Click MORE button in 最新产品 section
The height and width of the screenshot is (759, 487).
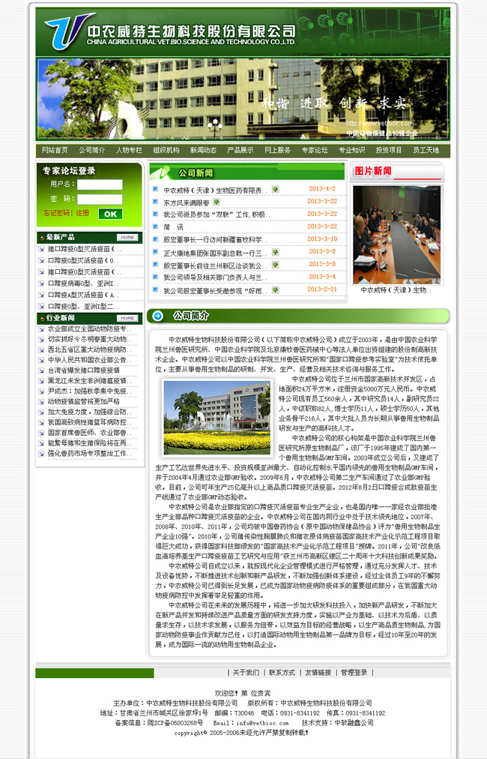pos(127,238)
